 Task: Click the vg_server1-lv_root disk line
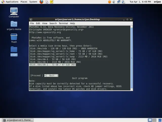(66, 54)
